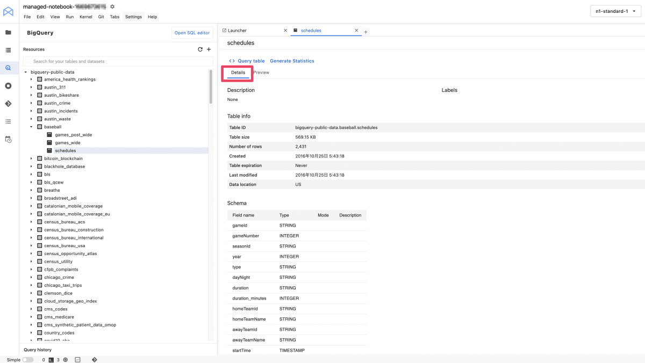Expand the chicago_taxi_trips dataset

point(32,285)
